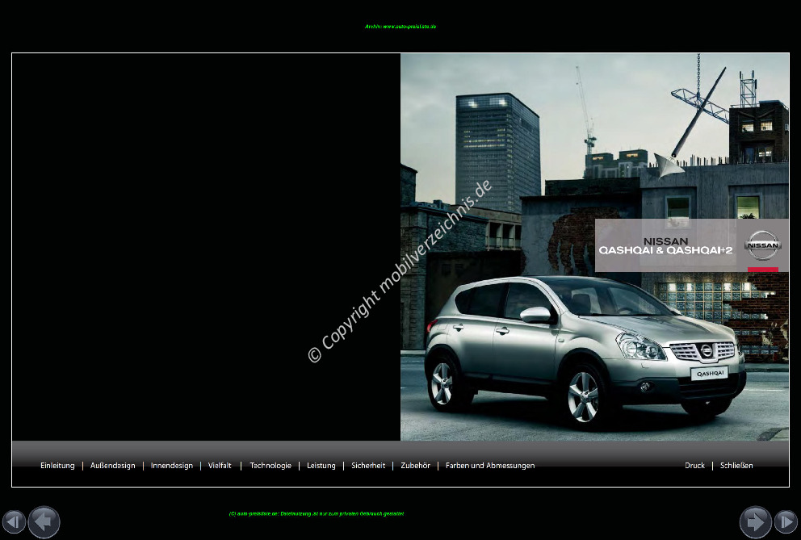The width and height of the screenshot is (801, 540).
Task: Open the Technologie section
Action: click(x=270, y=466)
